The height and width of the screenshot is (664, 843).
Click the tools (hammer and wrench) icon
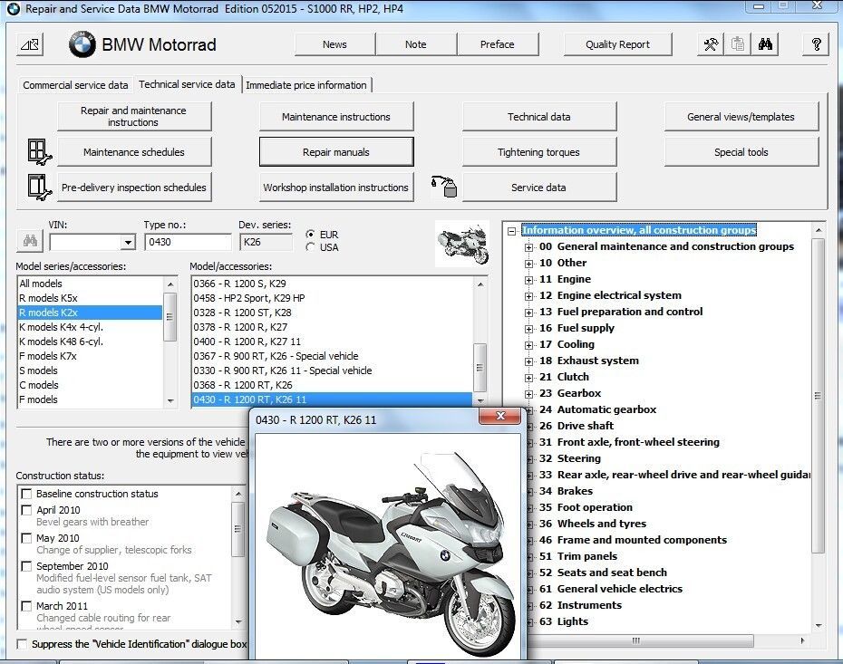[711, 44]
